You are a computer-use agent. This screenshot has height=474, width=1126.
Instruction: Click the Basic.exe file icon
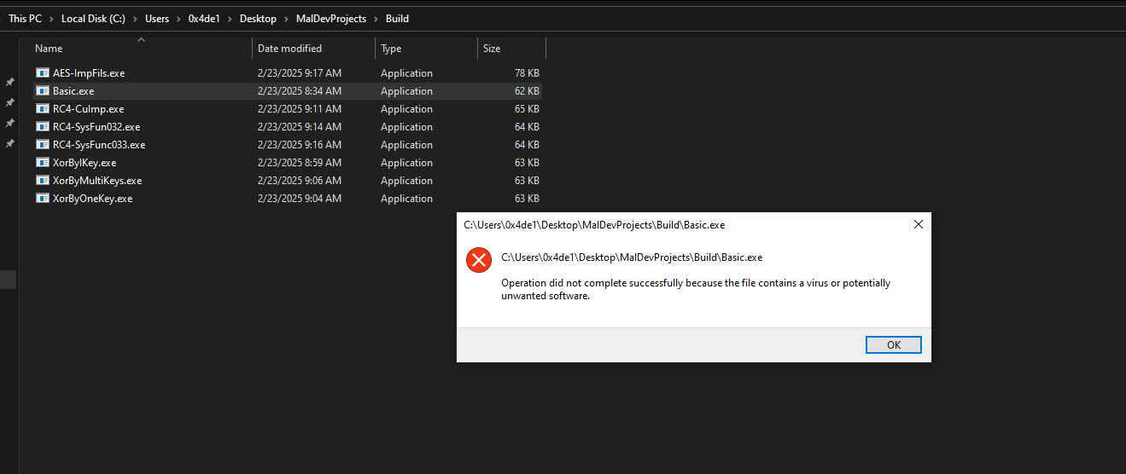tap(43, 91)
